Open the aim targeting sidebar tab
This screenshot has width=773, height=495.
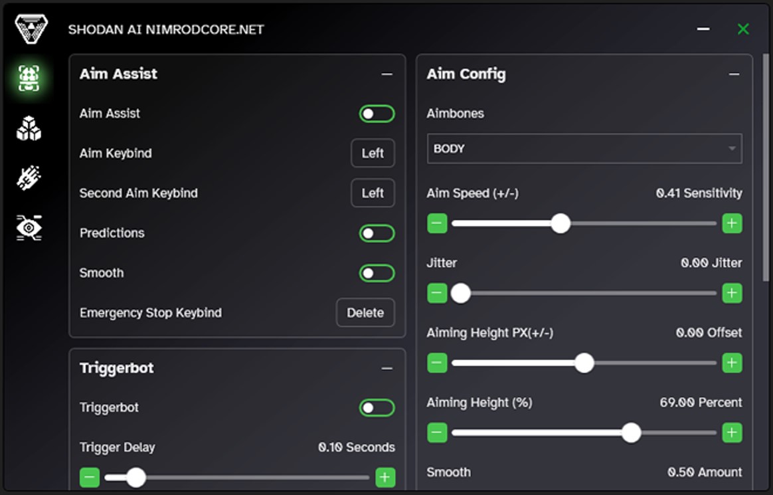[29, 78]
